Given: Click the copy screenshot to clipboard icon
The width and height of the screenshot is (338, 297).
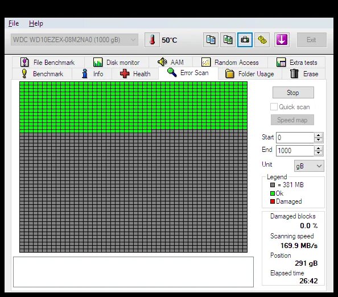Looking at the screenshot, I should (x=228, y=40).
